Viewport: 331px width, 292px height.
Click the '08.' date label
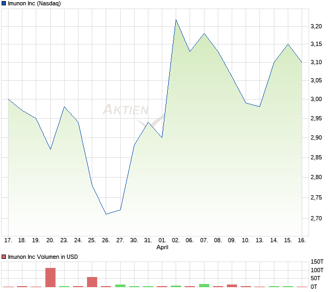[x=218, y=241]
